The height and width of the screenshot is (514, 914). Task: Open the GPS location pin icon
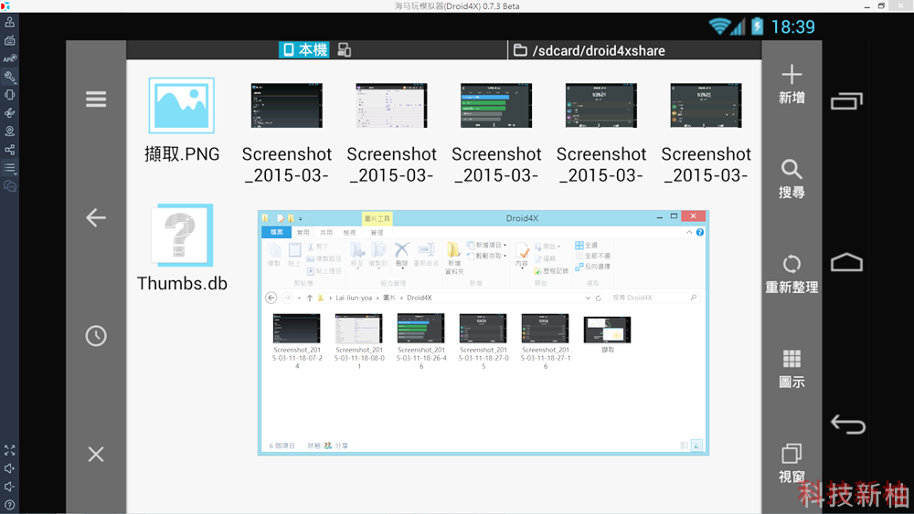(10, 131)
